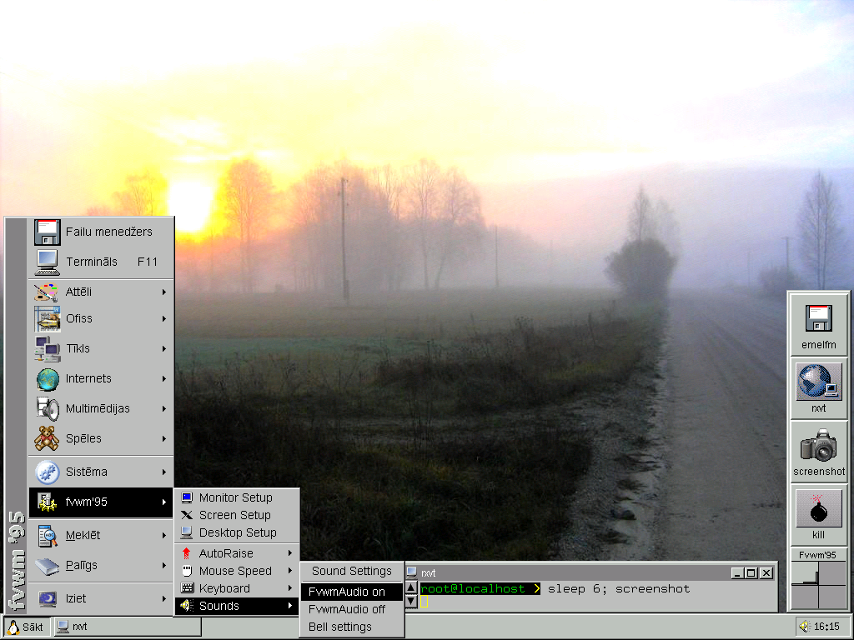Click the Termināls computer icon in menu
854x640 pixels.
click(x=48, y=262)
